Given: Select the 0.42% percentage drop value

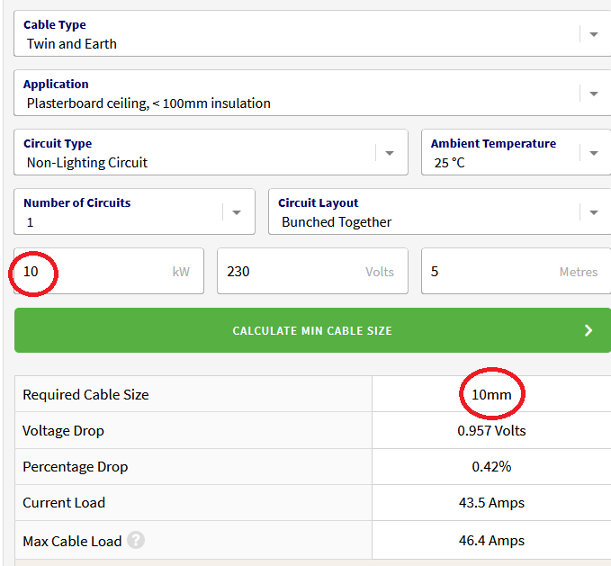Looking at the screenshot, I should click(491, 467).
